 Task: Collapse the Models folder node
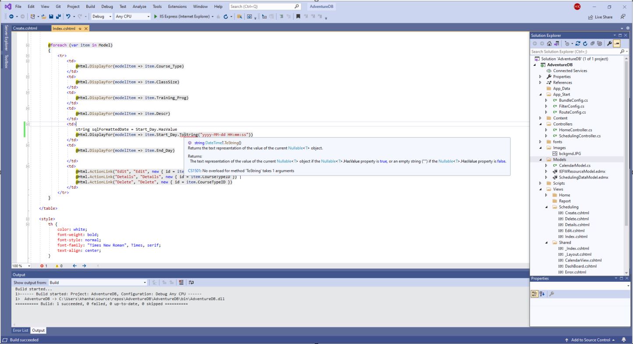click(541, 160)
